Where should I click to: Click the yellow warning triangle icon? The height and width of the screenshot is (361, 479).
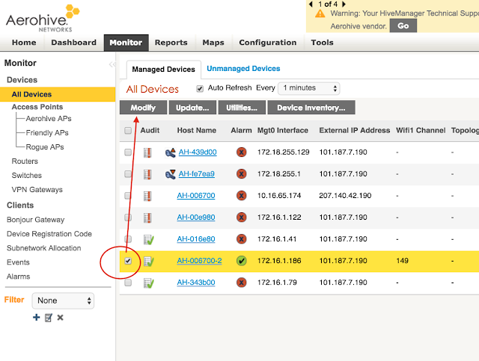click(320, 13)
